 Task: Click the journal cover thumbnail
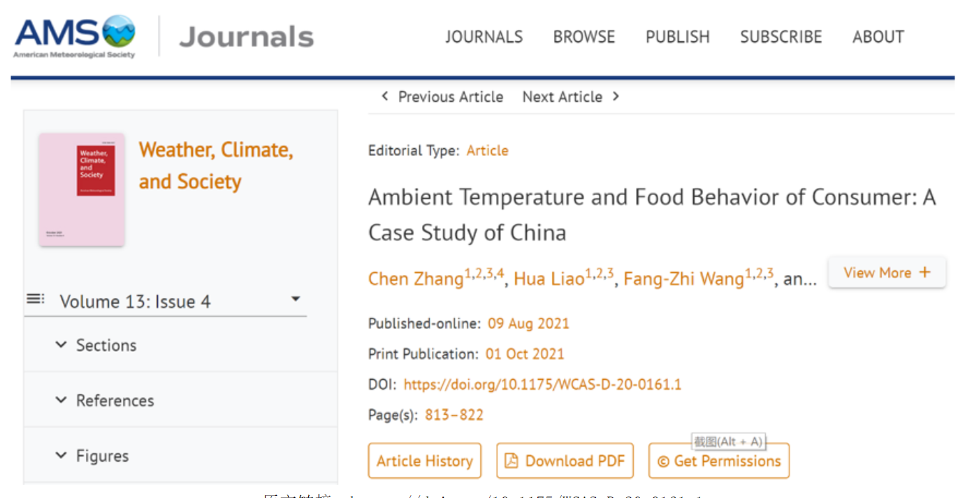(82, 189)
